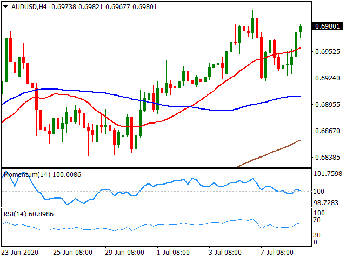
Task: Click the RSI 70 level label
Action: coord(317,220)
